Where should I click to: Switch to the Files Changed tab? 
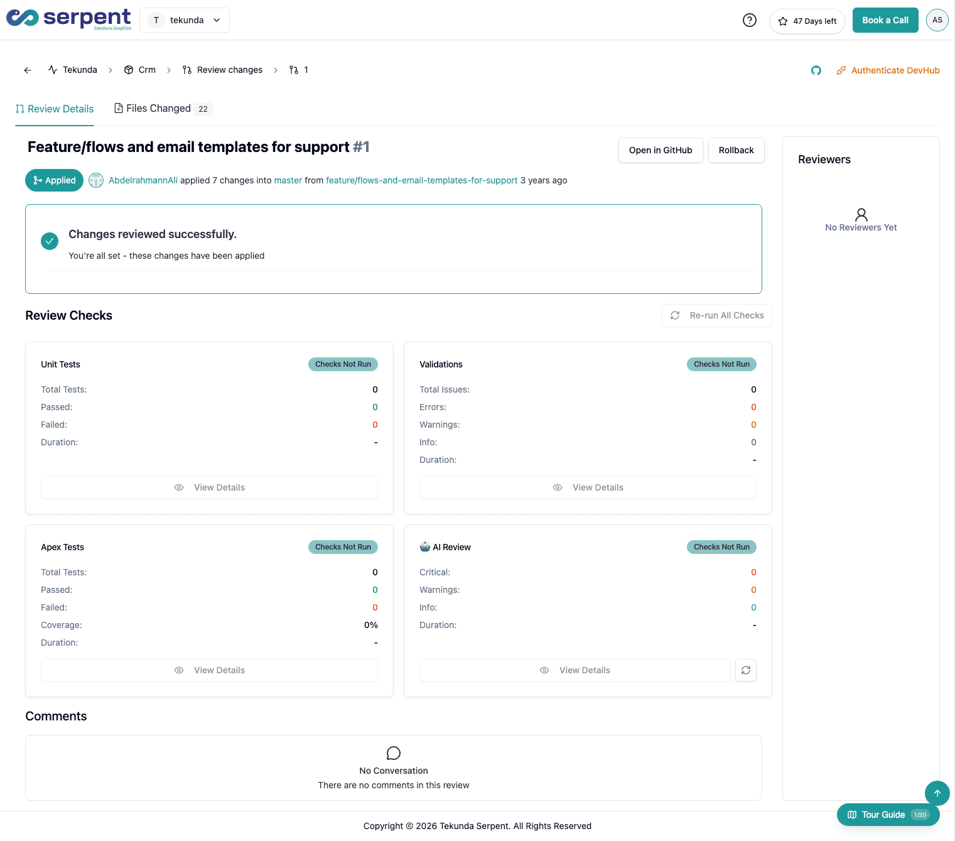pyautogui.click(x=158, y=108)
